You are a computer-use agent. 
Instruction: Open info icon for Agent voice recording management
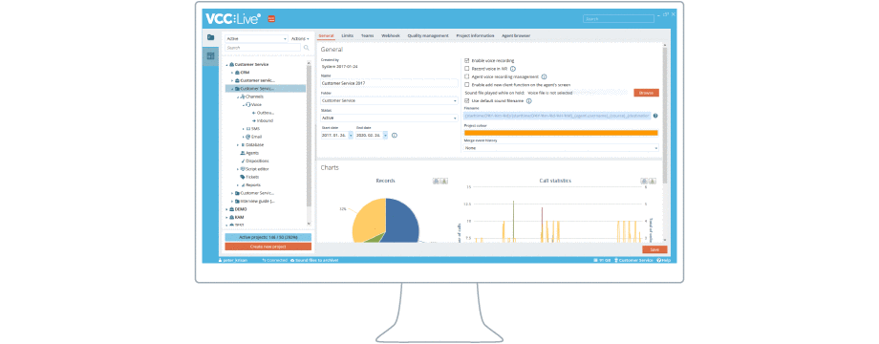point(544,76)
